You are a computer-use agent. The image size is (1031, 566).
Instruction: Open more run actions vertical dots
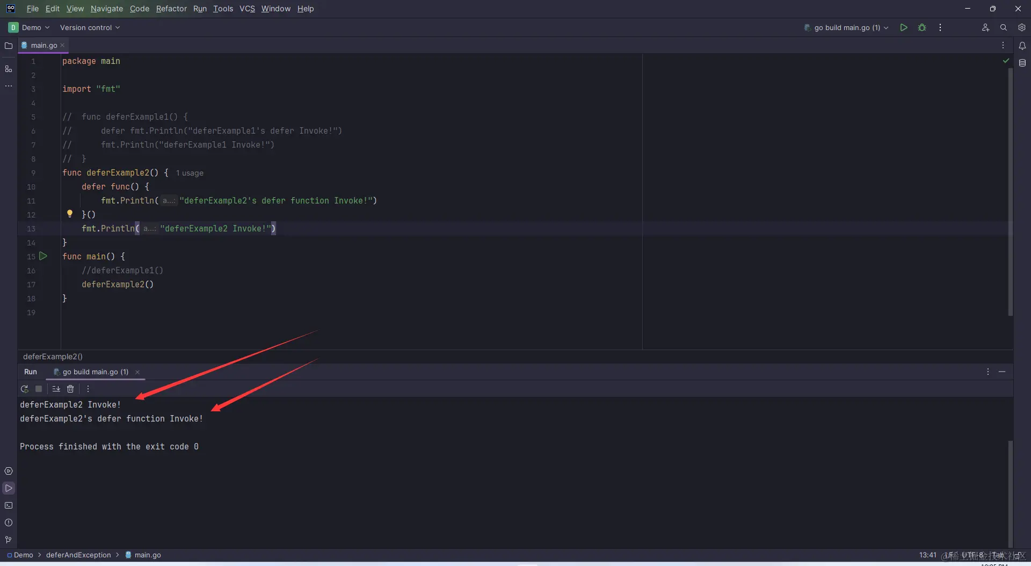click(940, 27)
